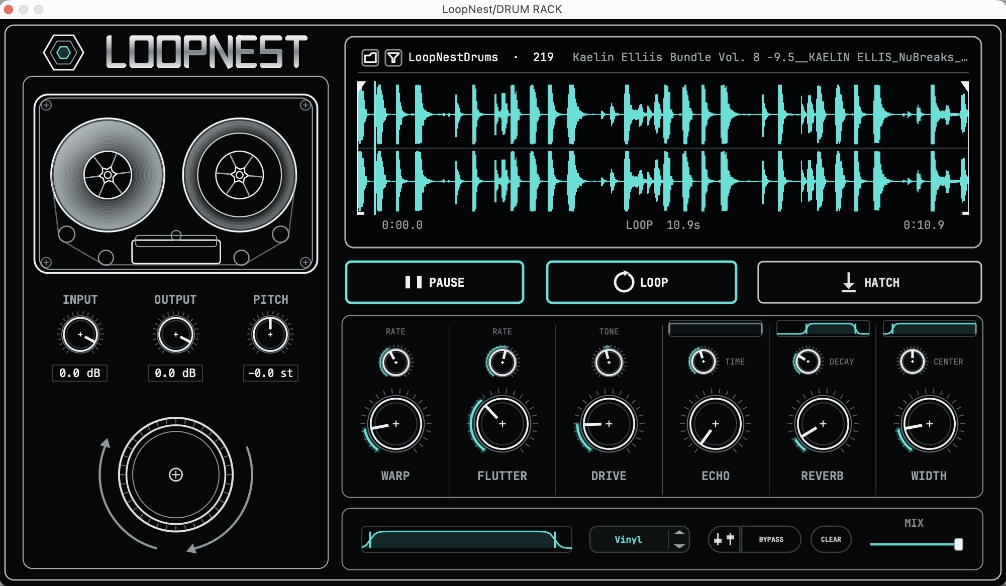Image resolution: width=1006 pixels, height=586 pixels.
Task: Click the top-right cassette screw
Action: [305, 105]
